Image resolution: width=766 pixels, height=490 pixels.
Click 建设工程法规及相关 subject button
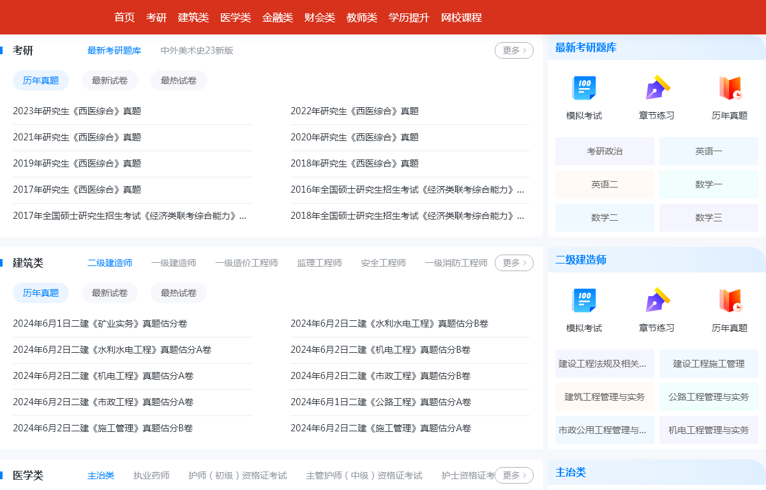click(x=605, y=364)
